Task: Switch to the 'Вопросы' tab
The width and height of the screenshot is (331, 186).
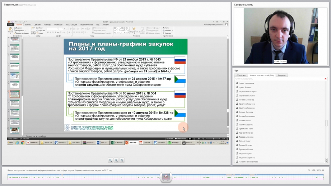Action: 281,75
